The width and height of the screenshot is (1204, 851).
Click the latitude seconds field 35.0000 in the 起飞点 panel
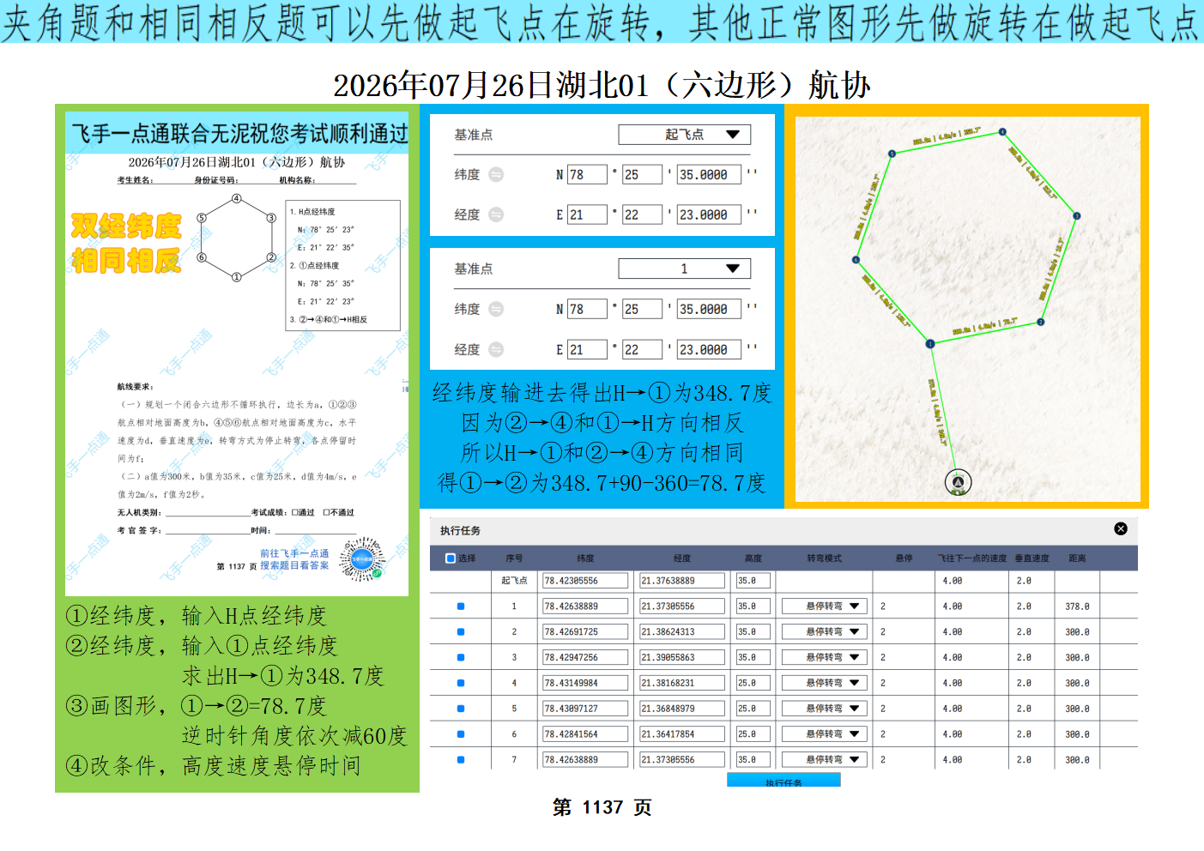point(709,174)
